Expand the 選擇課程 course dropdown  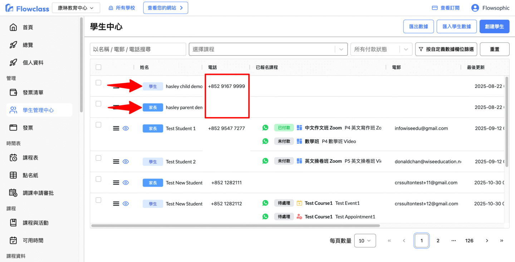point(342,49)
